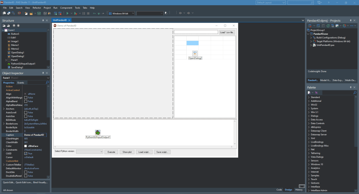Open the Select Python version combo box
This screenshot has width=359, height=194.
89,152
